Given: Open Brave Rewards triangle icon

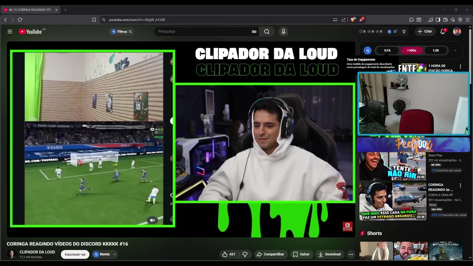Looking at the screenshot, I should pyautogui.click(x=361, y=20).
